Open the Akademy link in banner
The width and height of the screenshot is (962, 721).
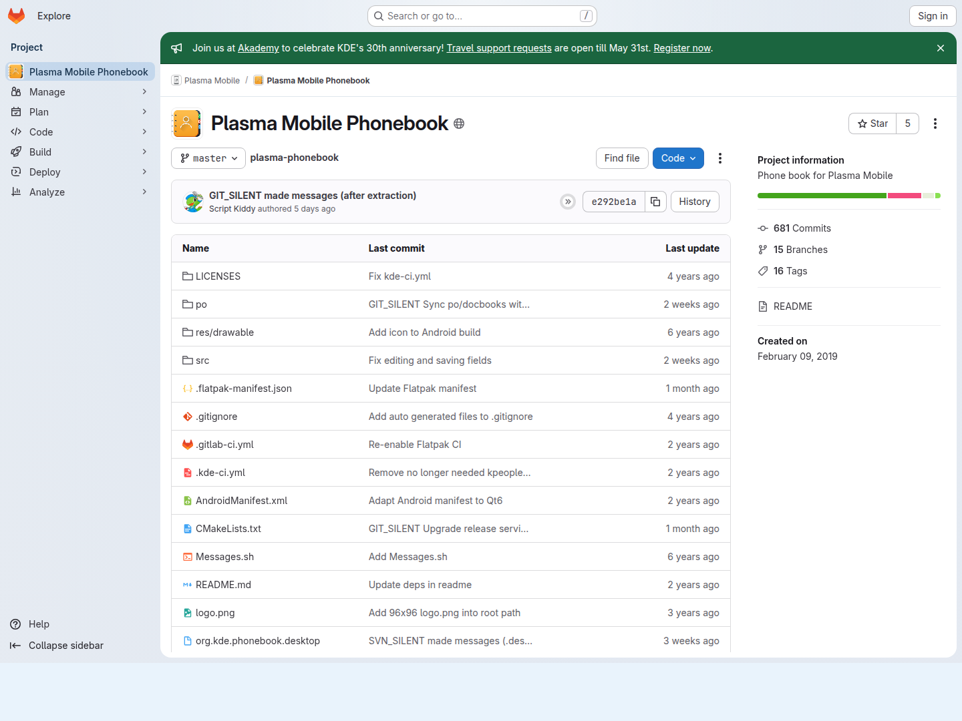259,48
